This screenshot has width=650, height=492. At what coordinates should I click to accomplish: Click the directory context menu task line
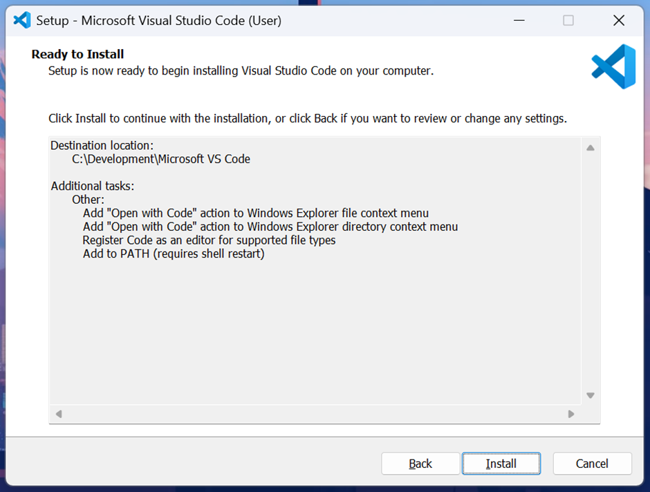(270, 227)
